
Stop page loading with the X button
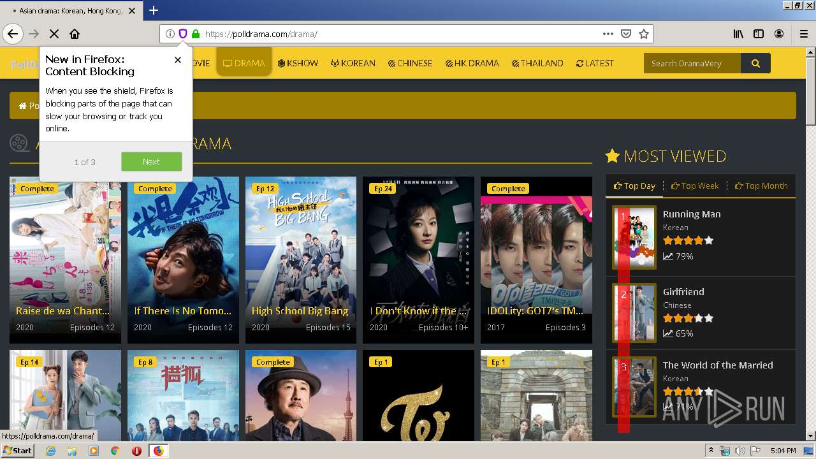pyautogui.click(x=54, y=34)
